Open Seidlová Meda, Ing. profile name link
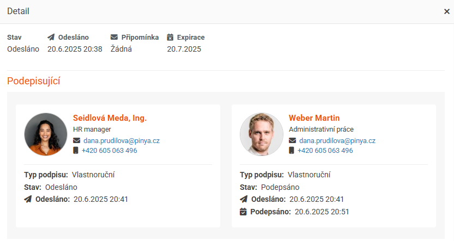This screenshot has height=241, width=454. coord(110,118)
